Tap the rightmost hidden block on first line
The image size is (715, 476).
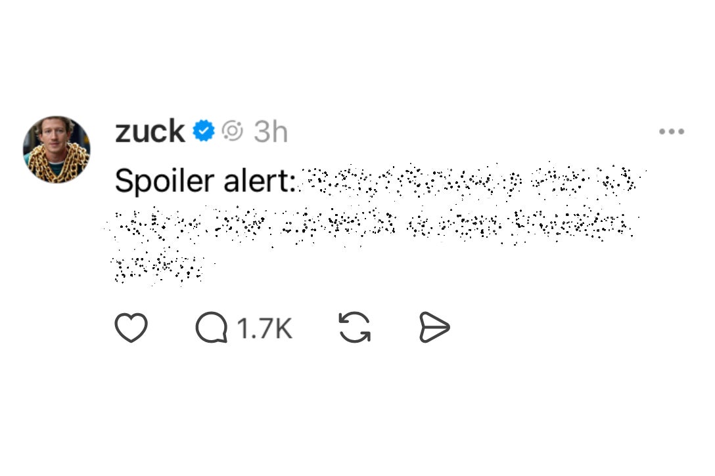click(618, 179)
